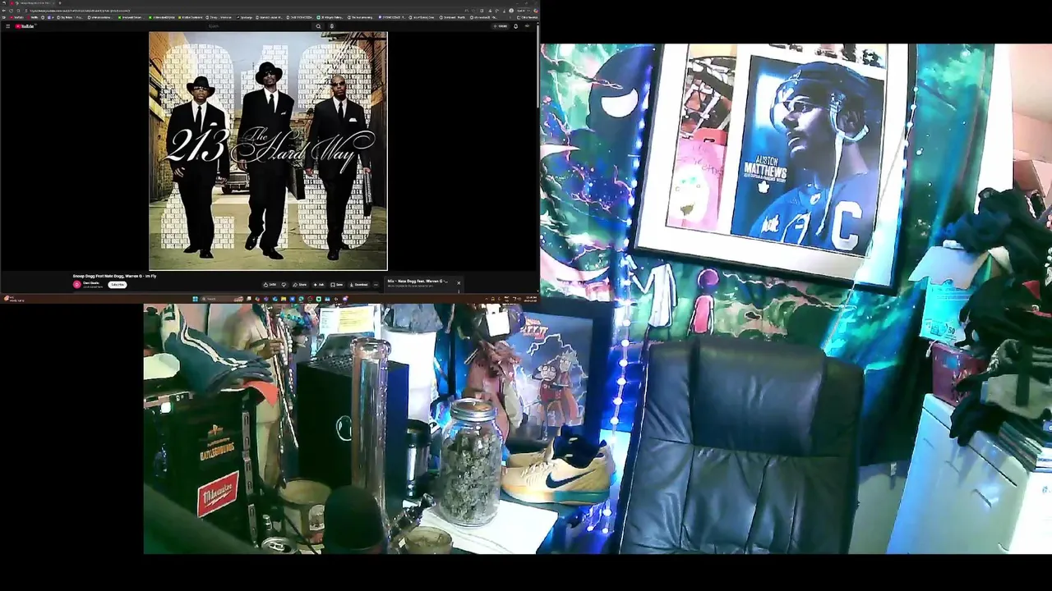Download the video
The width and height of the screenshot is (1052, 591).
[x=358, y=285]
